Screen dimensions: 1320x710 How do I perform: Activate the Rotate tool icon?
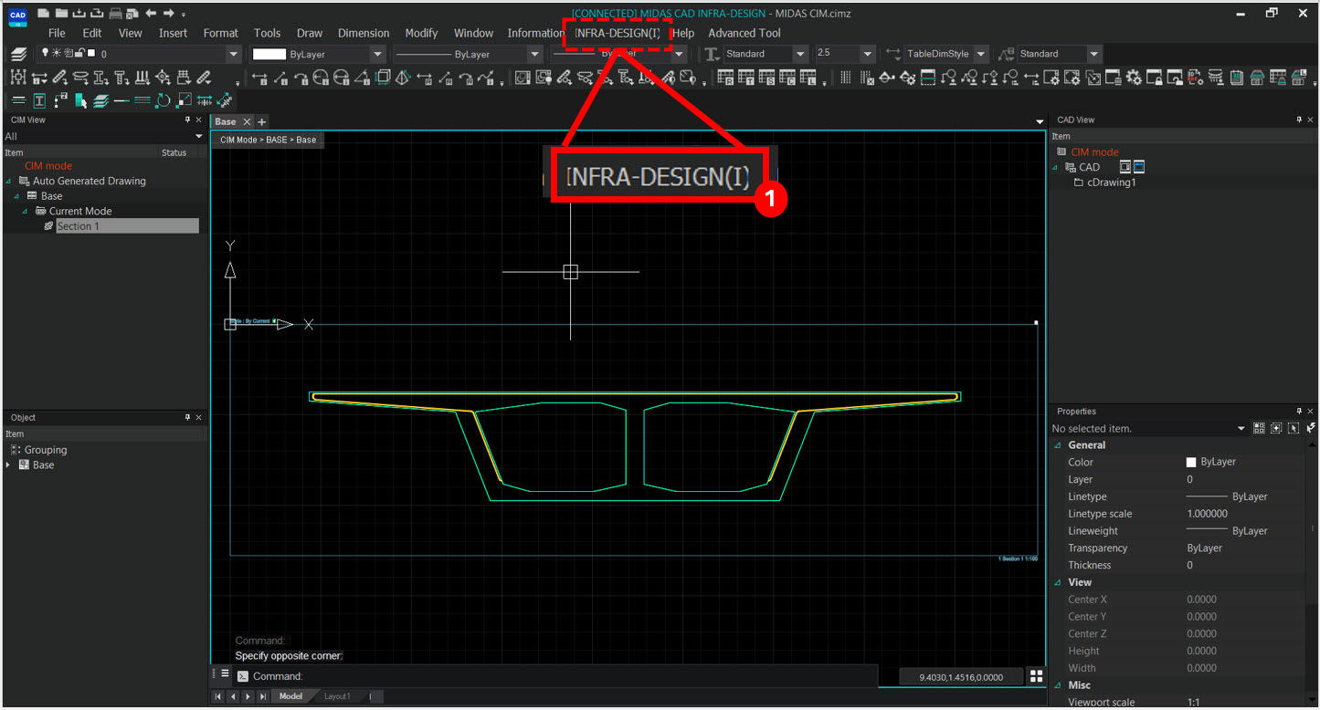(x=164, y=99)
